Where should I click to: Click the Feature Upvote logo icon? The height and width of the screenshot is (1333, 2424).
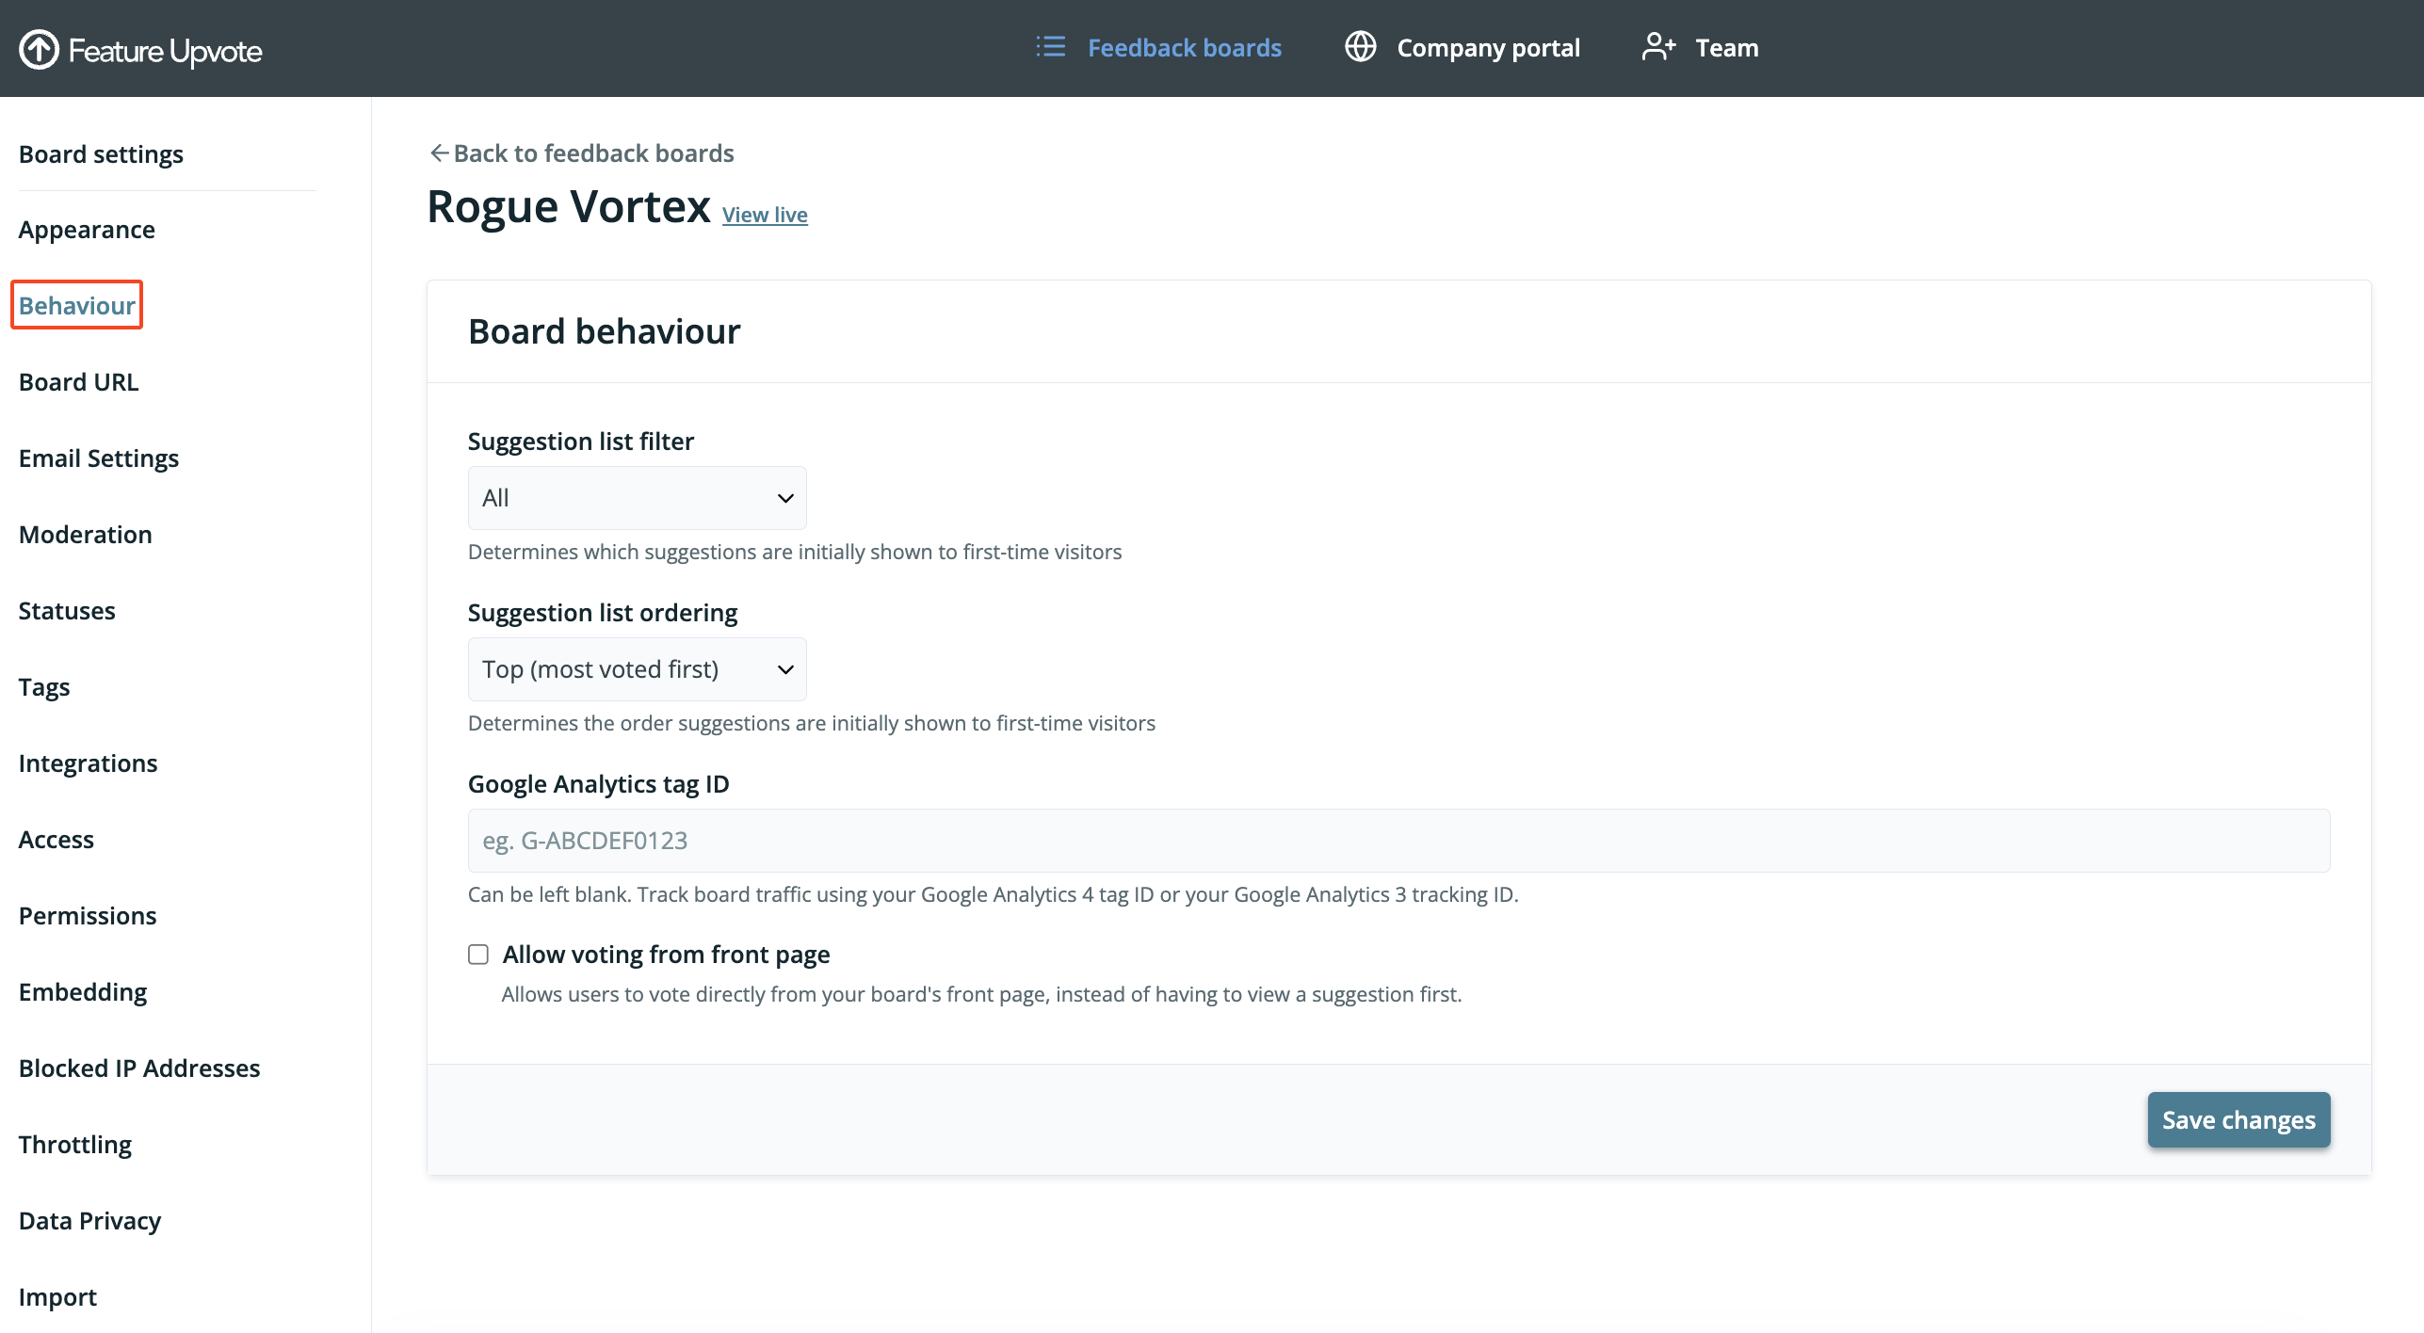click(x=40, y=49)
